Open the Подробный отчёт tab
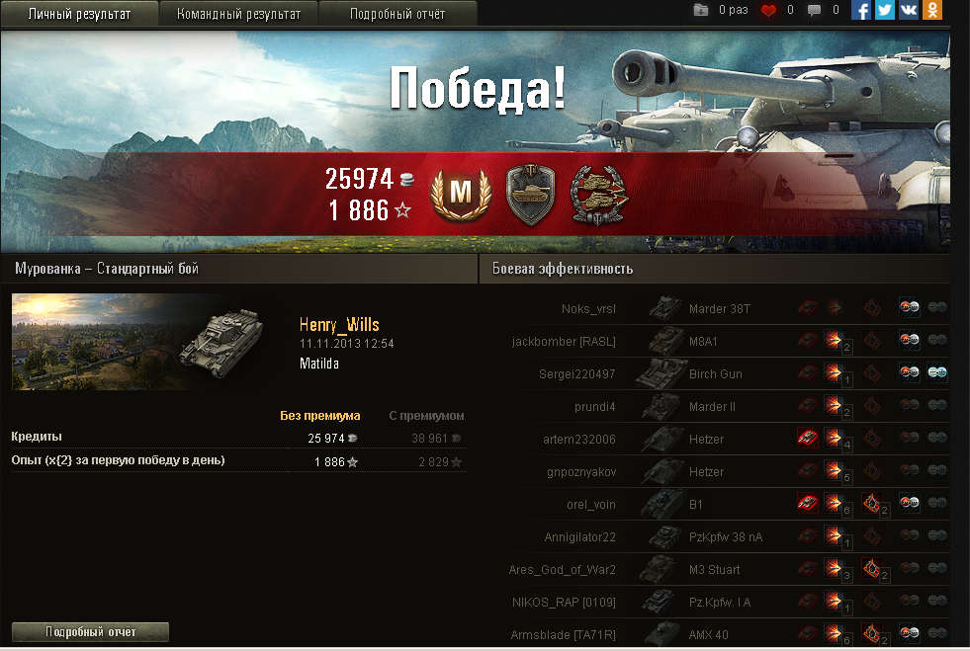The image size is (970, 651). (x=397, y=14)
